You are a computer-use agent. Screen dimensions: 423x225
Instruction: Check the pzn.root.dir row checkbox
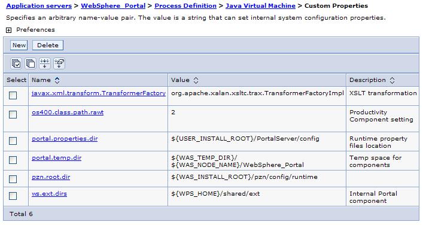[13, 179]
